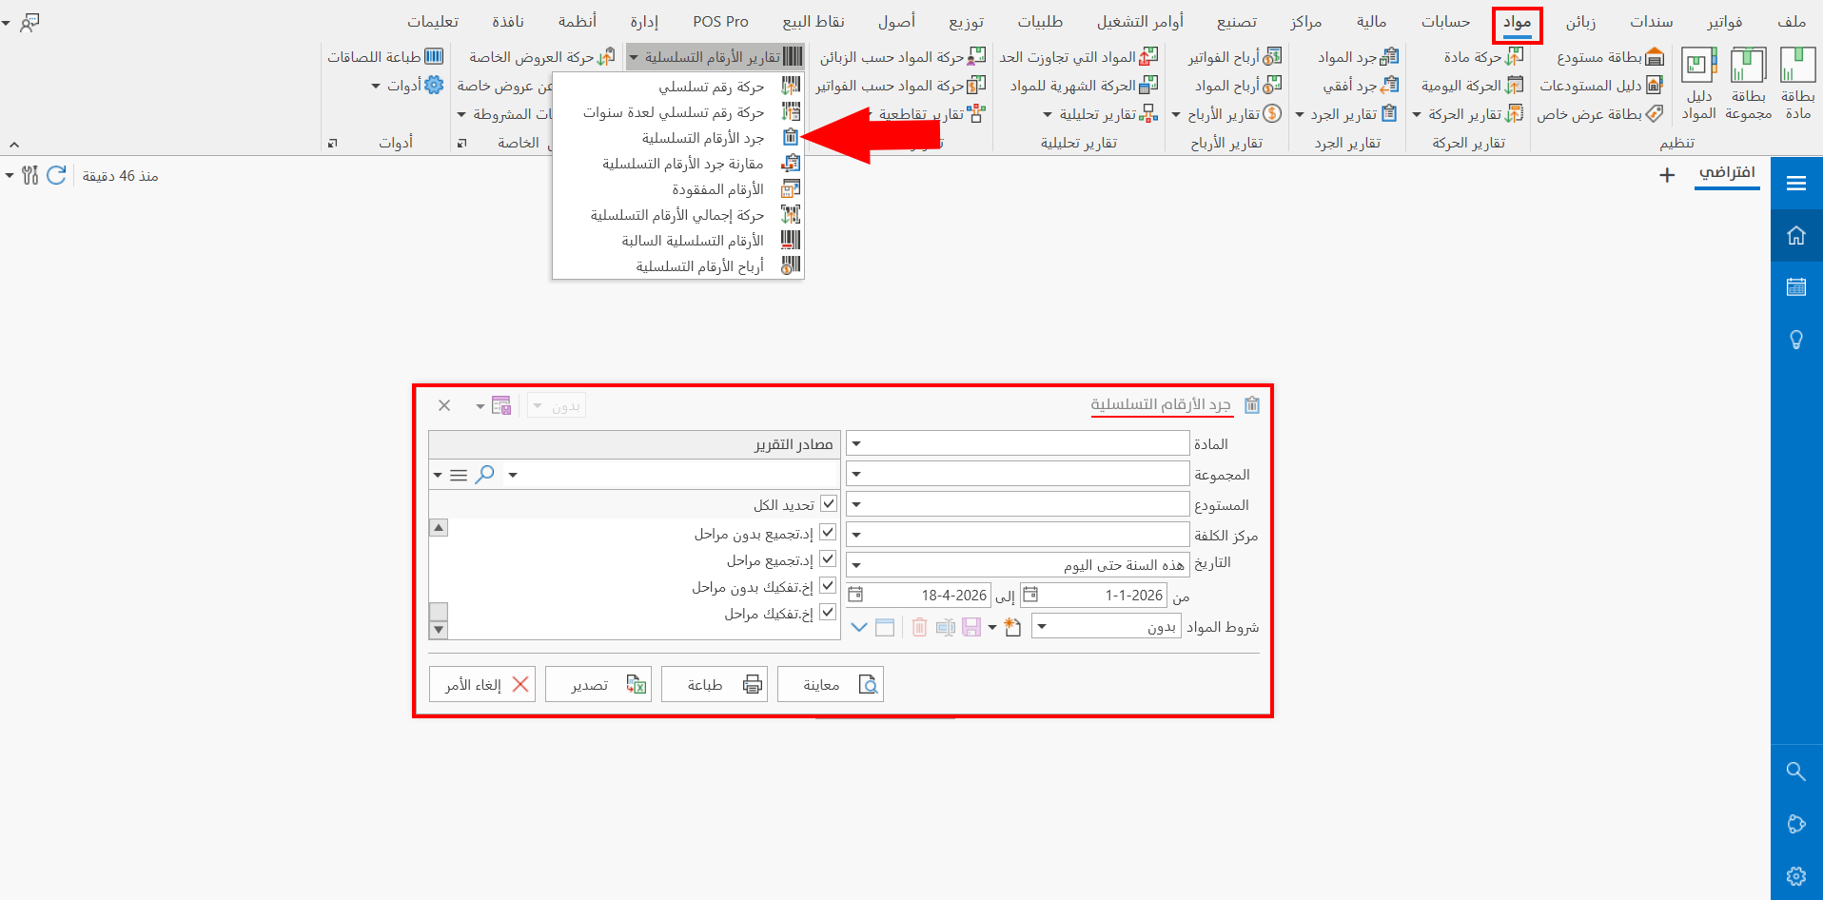Screen dimensions: 1823x900
Task: Open المادة combo box dropdown
Action: point(856,444)
